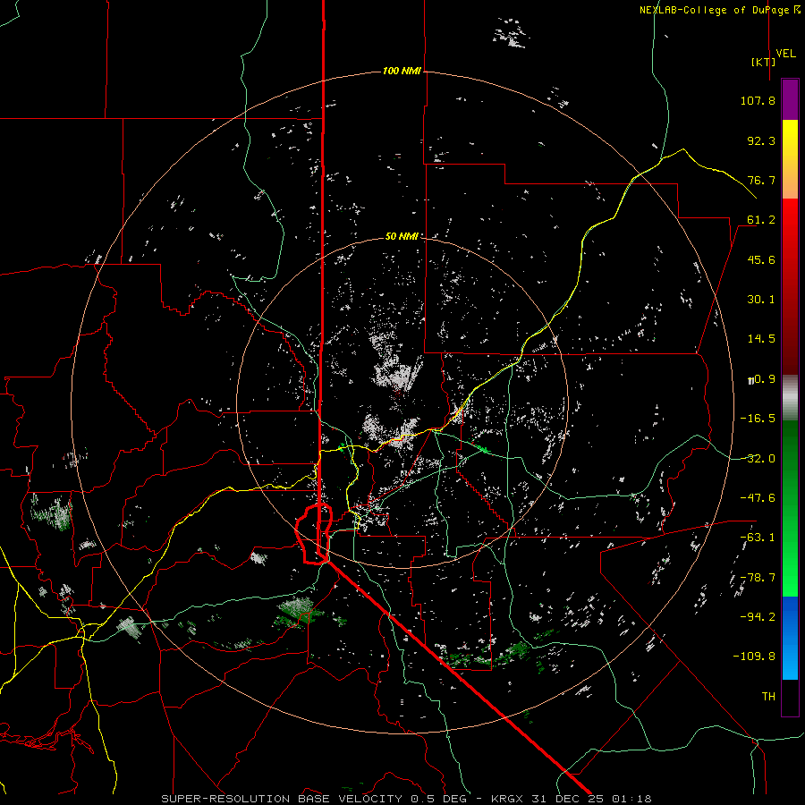Pick the purple segment of the color bar

coord(790,100)
